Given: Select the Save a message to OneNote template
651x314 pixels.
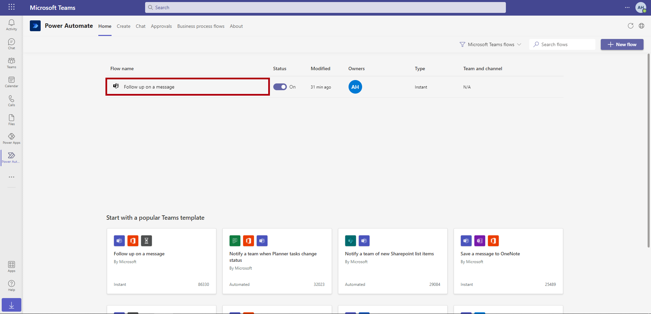Looking at the screenshot, I should [x=508, y=261].
